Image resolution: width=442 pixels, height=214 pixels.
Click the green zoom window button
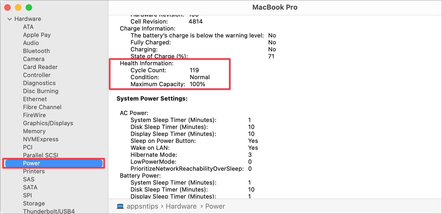coord(29,7)
